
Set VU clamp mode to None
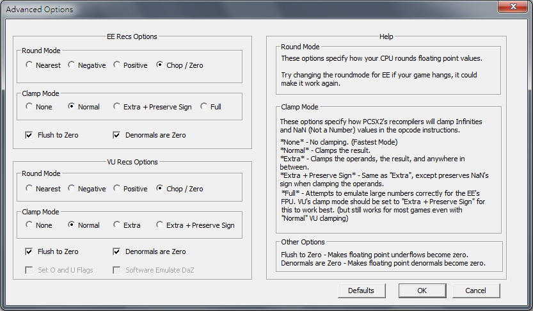coord(29,225)
